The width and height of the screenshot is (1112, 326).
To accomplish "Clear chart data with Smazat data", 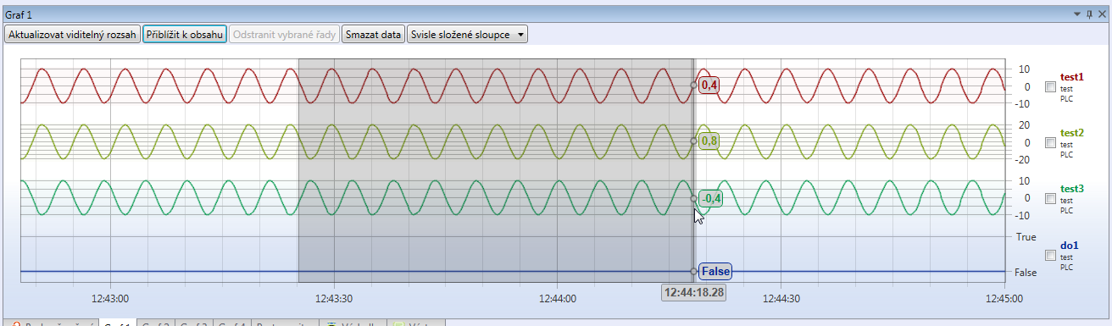I will (x=374, y=35).
